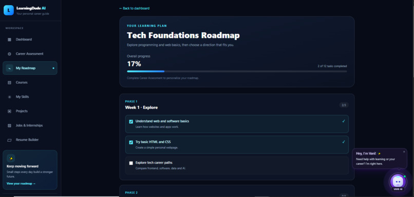This screenshot has width=414, height=197.
Task: Click the 2/3 badge for Phase 1
Action: coord(344,105)
